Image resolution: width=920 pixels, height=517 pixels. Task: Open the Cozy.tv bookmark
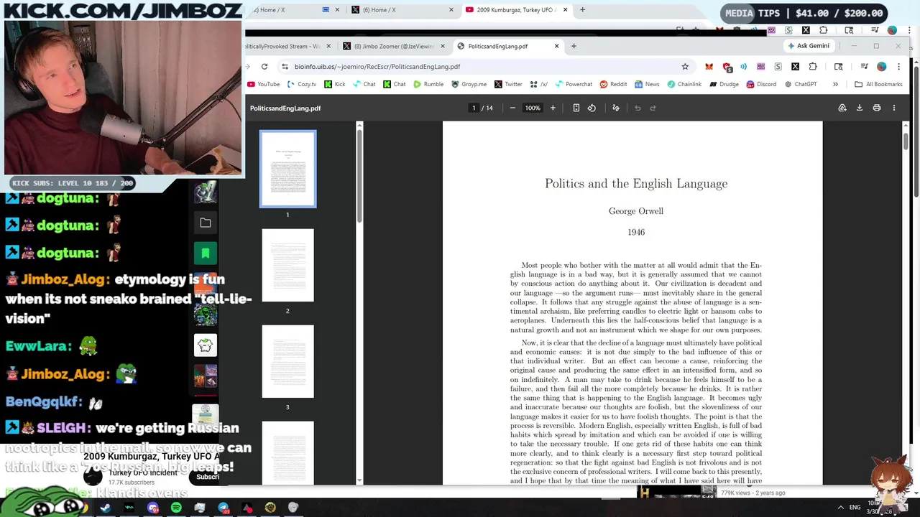tap(301, 84)
